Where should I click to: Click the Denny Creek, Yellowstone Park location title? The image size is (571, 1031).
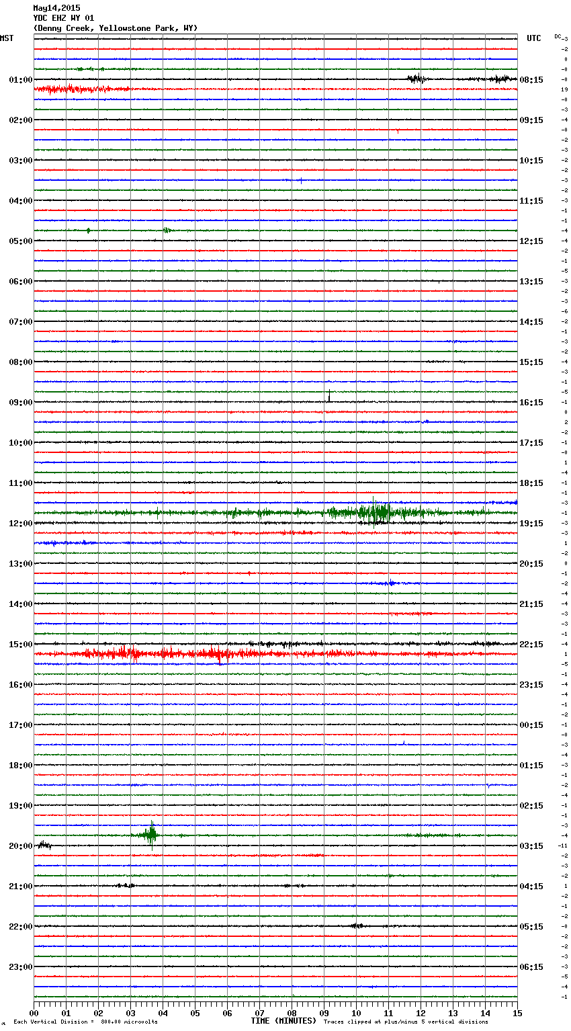coord(116,28)
